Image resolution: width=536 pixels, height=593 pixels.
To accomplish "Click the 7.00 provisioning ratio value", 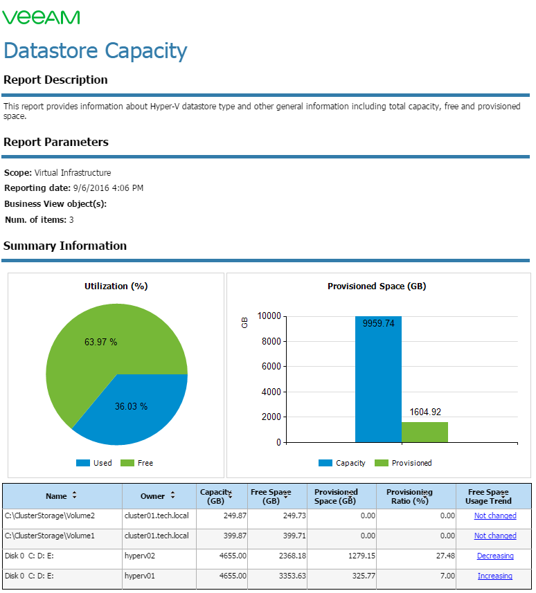I will pyautogui.click(x=447, y=576).
